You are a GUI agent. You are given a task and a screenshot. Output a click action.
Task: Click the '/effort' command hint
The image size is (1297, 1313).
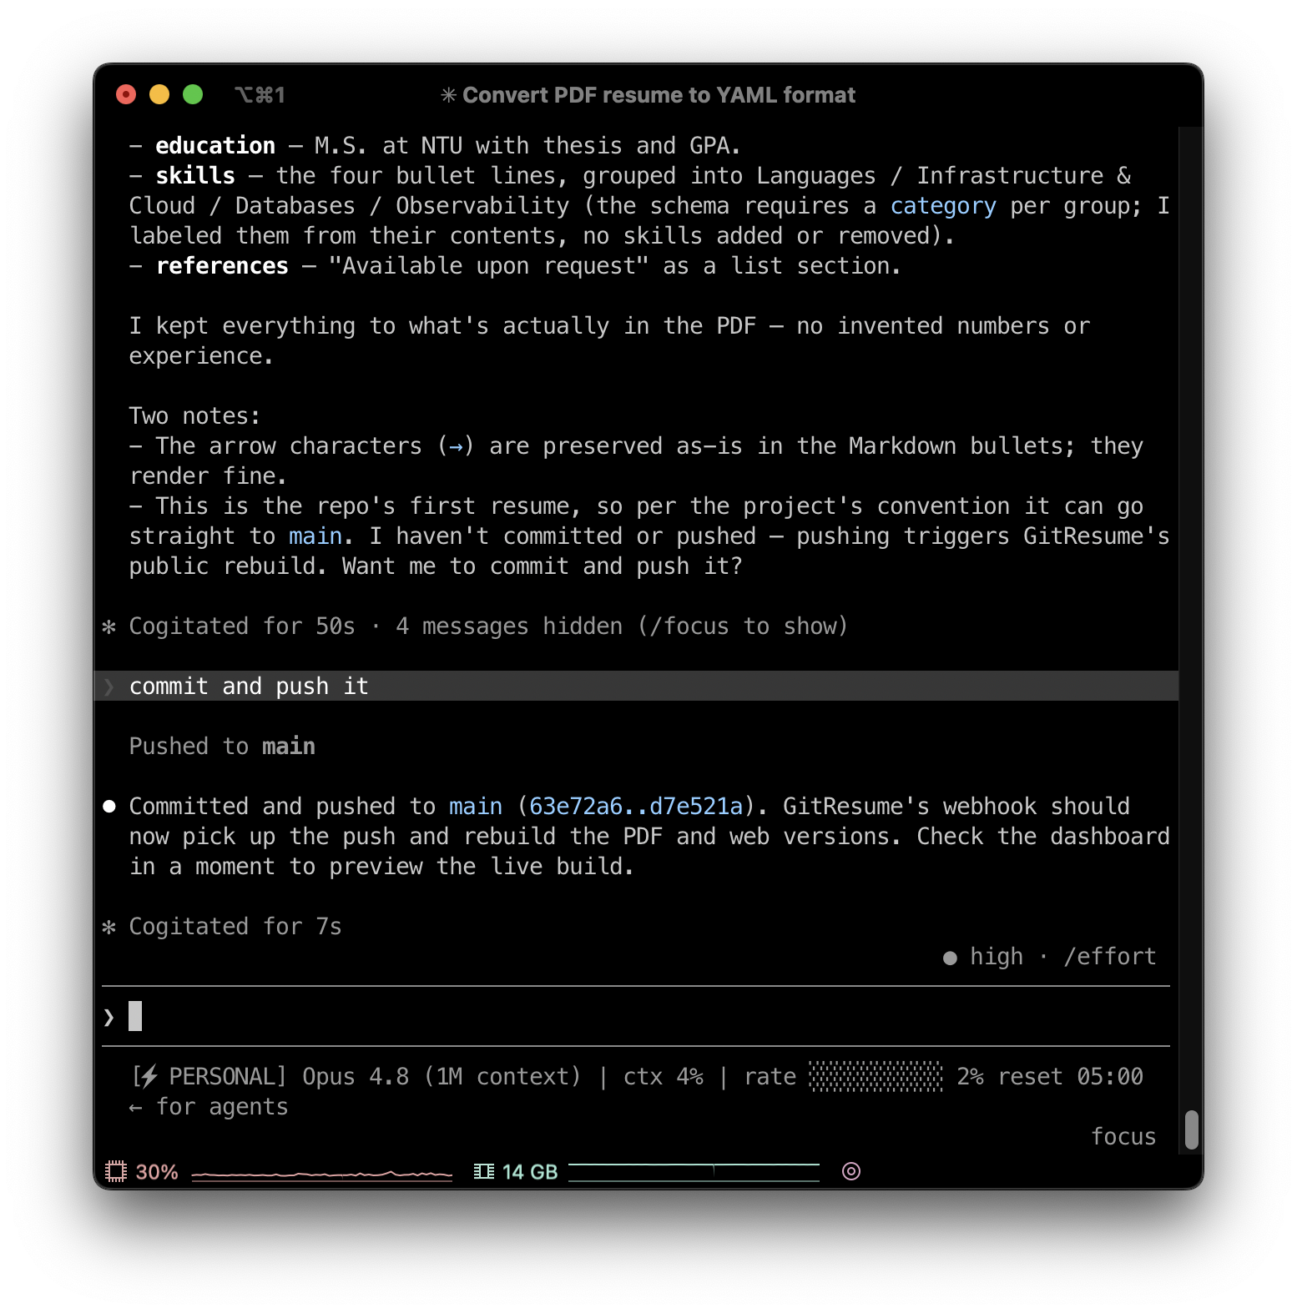pyautogui.click(x=1110, y=957)
